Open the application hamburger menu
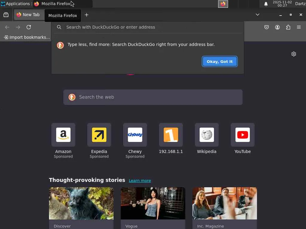The image size is (306, 229). click(x=299, y=27)
